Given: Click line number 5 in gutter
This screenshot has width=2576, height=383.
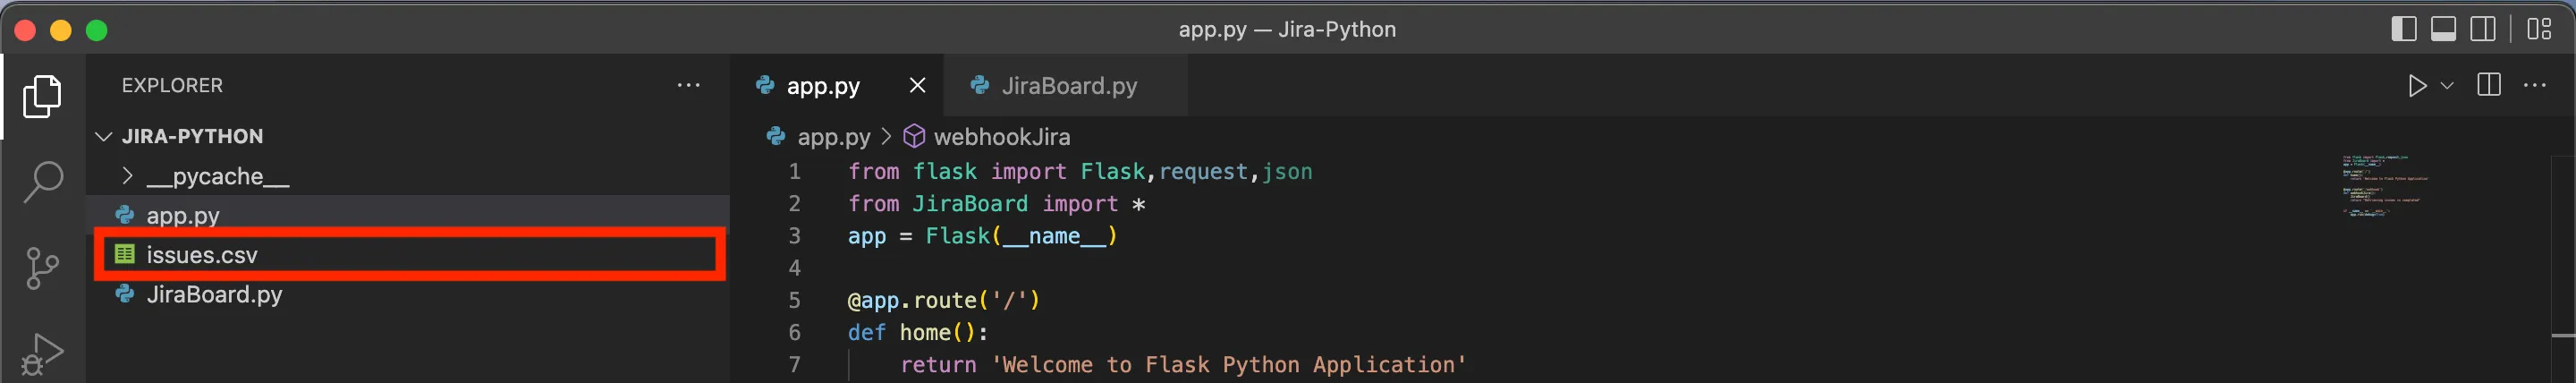Looking at the screenshot, I should pos(794,300).
